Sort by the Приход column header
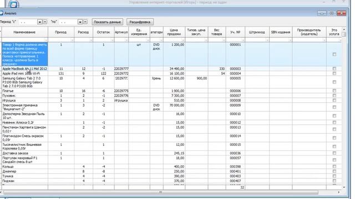The height and width of the screenshot is (199, 355). [61, 32]
